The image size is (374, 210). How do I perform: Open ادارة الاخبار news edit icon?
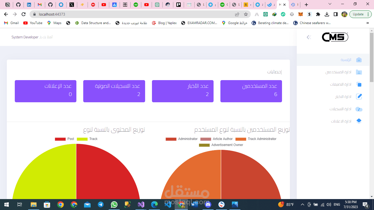coord(359,97)
